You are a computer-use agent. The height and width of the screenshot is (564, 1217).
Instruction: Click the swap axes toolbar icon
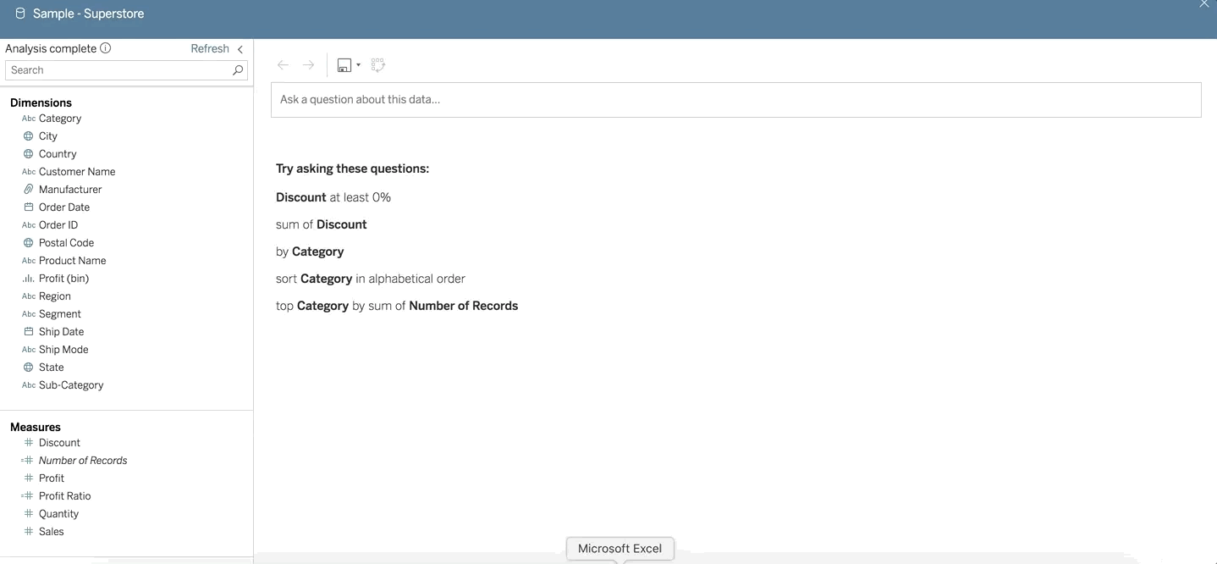pos(378,65)
